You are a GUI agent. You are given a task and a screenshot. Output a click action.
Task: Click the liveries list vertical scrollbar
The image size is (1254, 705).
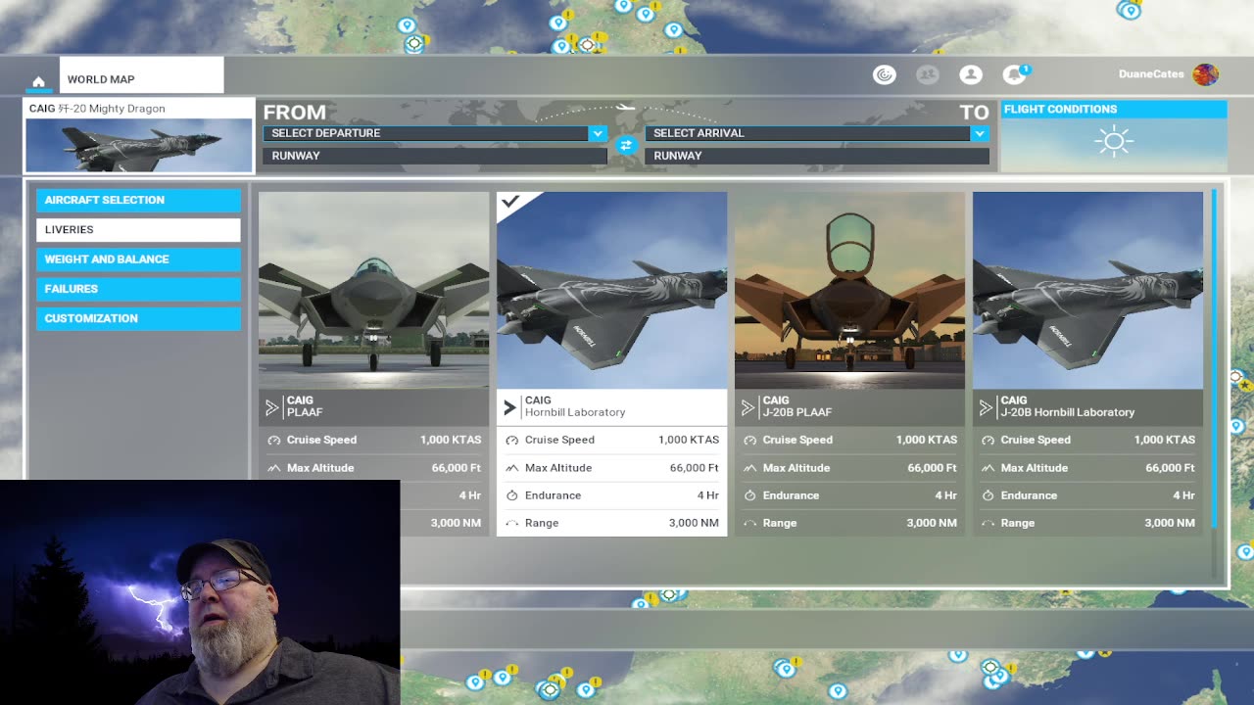pyautogui.click(x=1215, y=357)
